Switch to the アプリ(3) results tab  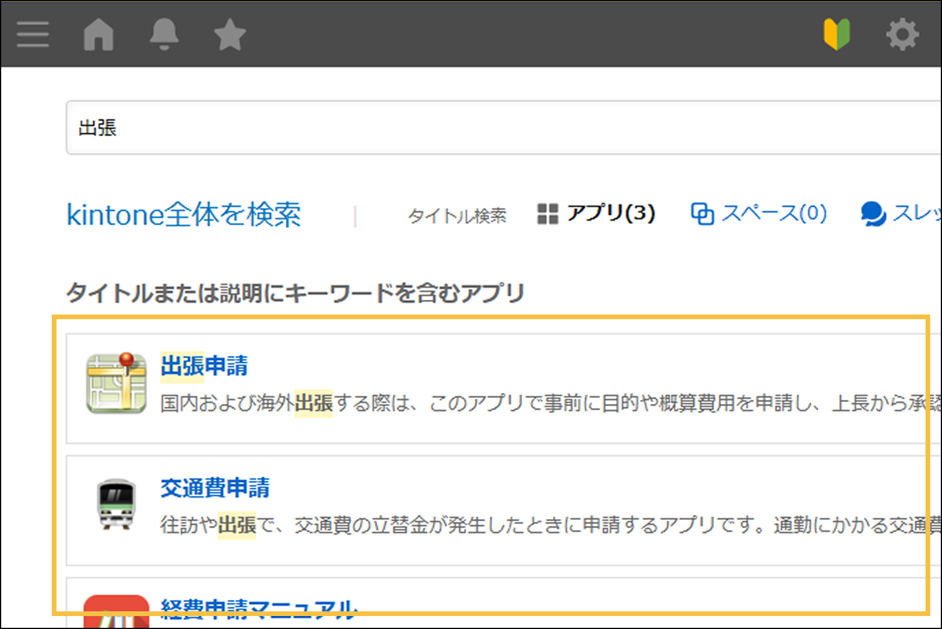coord(611,214)
